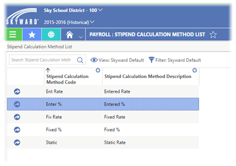Select the Ent Rate code cell
The height and width of the screenshot is (166, 236).
(54, 92)
